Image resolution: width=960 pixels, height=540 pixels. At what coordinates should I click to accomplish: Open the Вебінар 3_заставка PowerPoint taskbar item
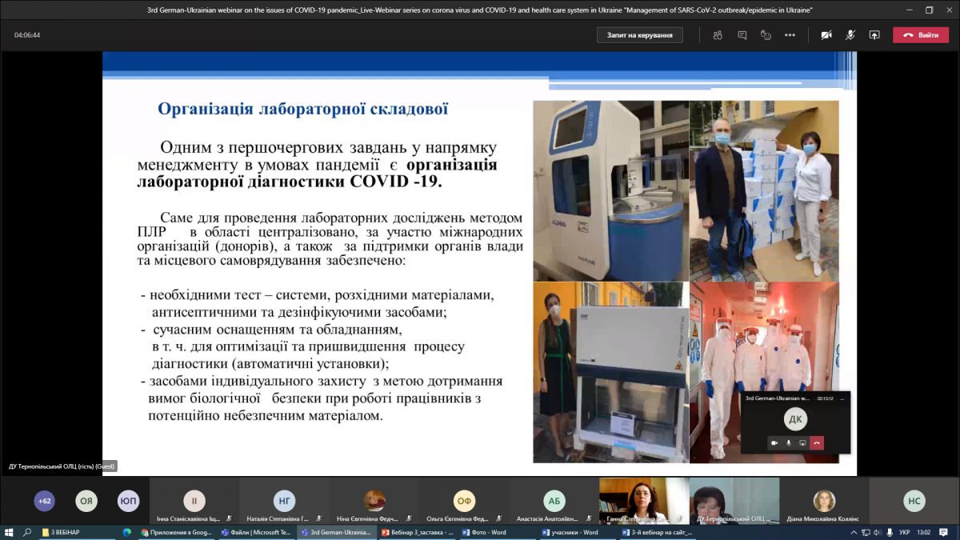417,532
